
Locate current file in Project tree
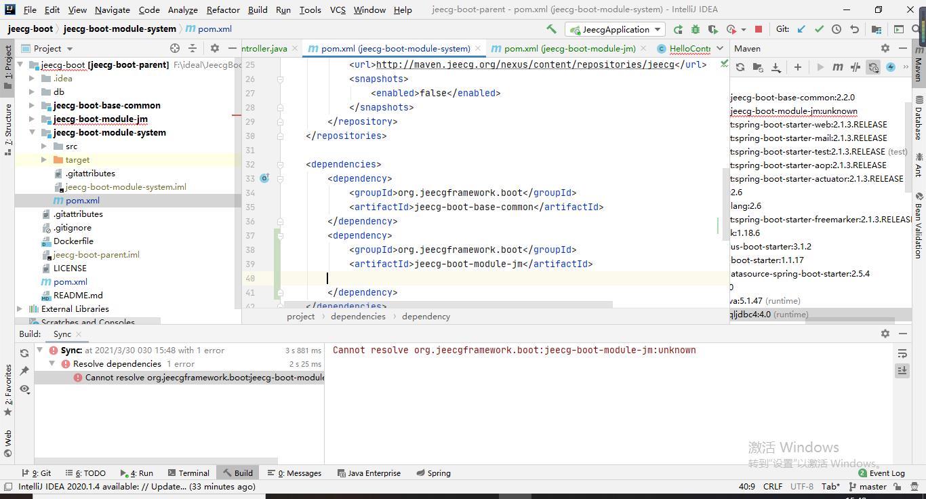coord(175,48)
